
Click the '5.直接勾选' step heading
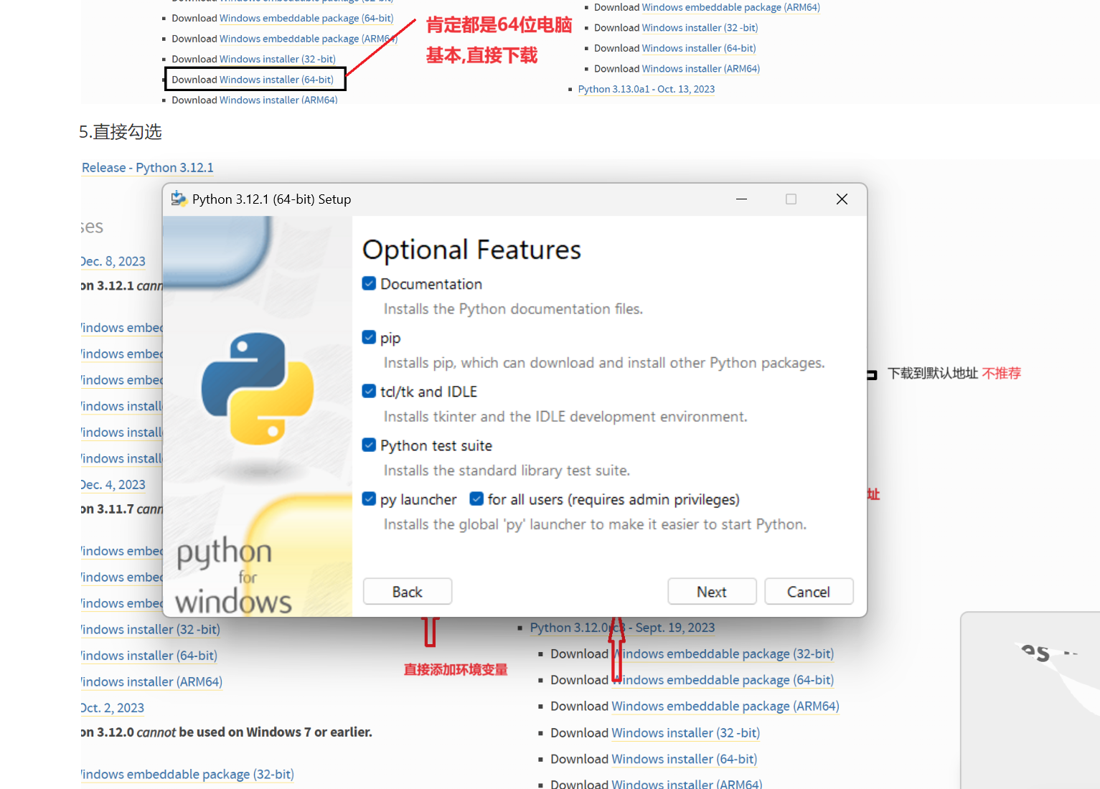click(121, 132)
